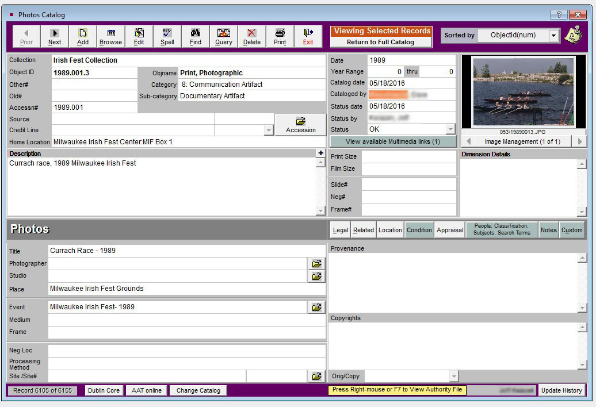Click Return to Full Catalog

click(380, 42)
